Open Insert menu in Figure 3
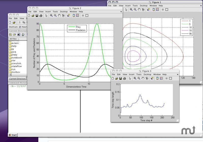The height and width of the screenshot is (142, 203). (131, 75)
